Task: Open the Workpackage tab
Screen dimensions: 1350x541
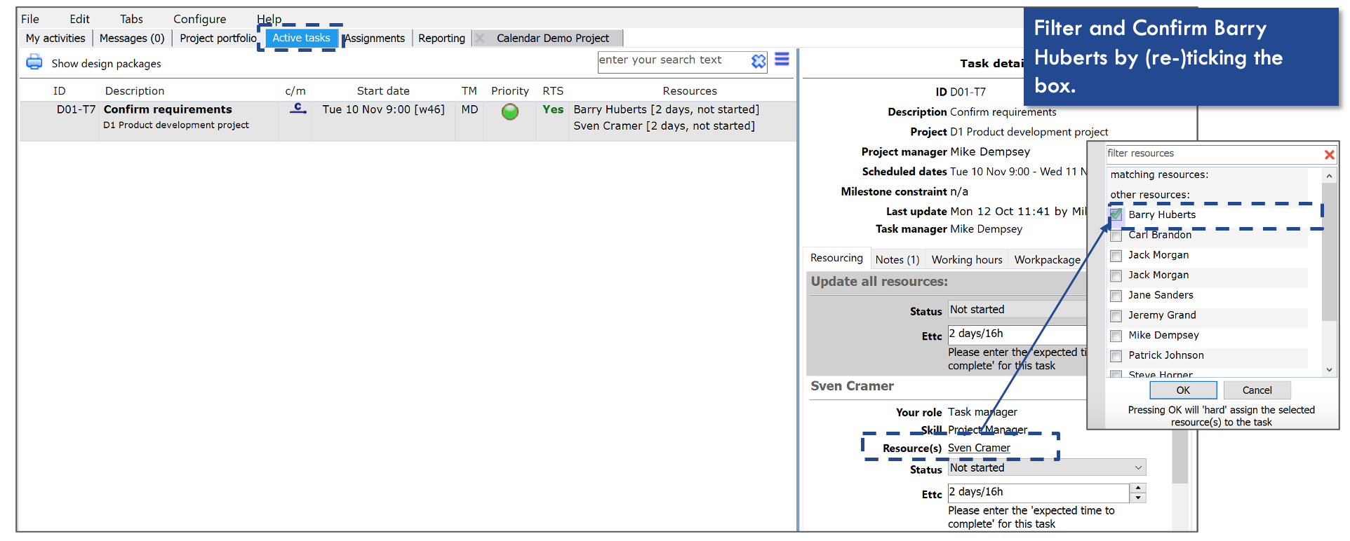Action: pyautogui.click(x=1047, y=259)
